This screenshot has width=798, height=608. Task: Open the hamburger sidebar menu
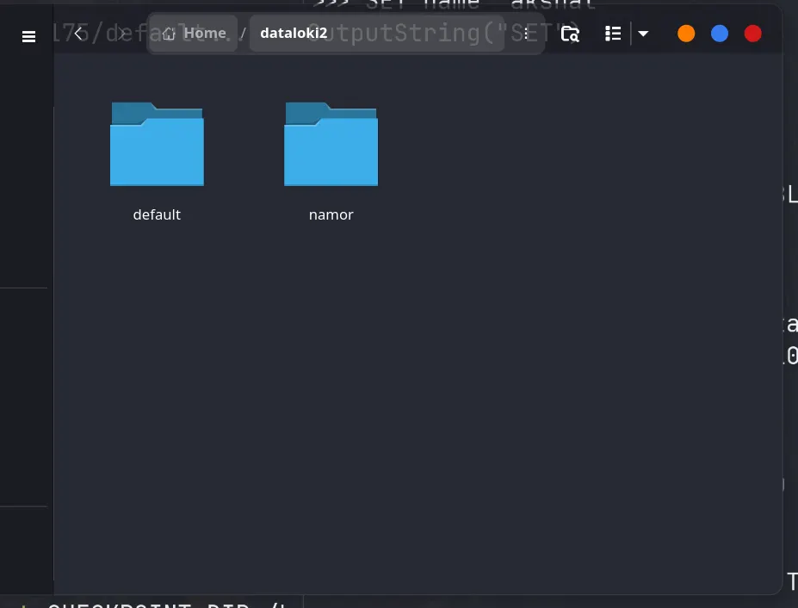28,37
